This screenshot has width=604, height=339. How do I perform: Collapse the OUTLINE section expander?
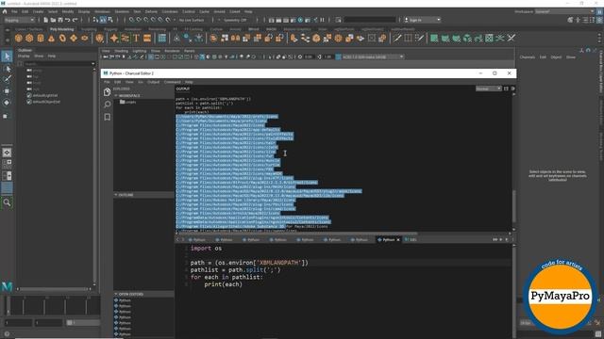(116, 195)
